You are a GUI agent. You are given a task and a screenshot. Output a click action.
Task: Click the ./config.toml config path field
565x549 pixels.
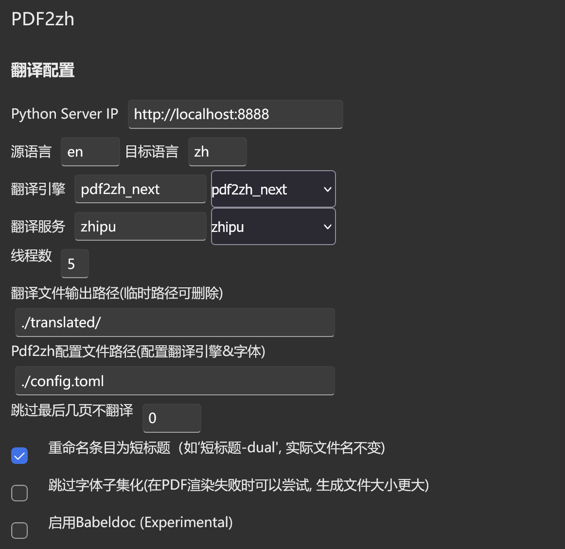point(175,381)
